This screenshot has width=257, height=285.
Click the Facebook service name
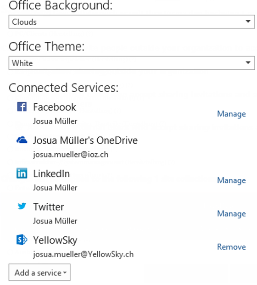tap(55, 107)
